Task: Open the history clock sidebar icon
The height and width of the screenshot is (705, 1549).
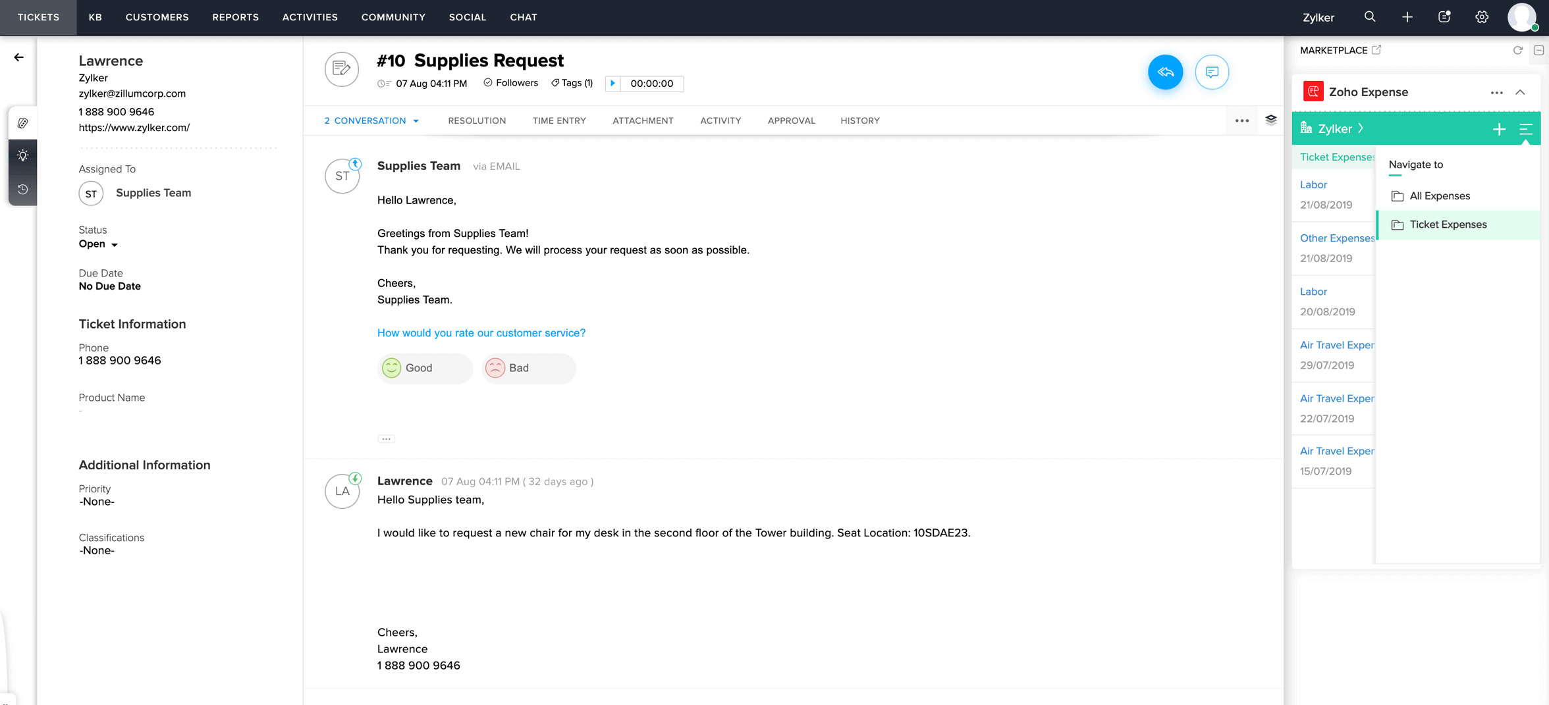Action: [x=23, y=190]
